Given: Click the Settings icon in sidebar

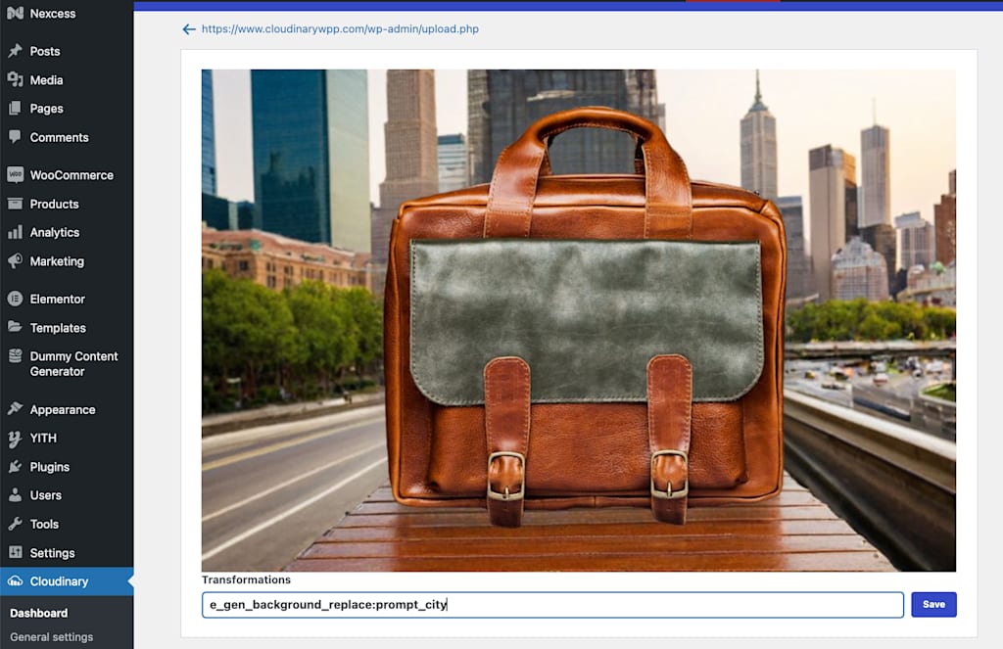Looking at the screenshot, I should (x=15, y=552).
